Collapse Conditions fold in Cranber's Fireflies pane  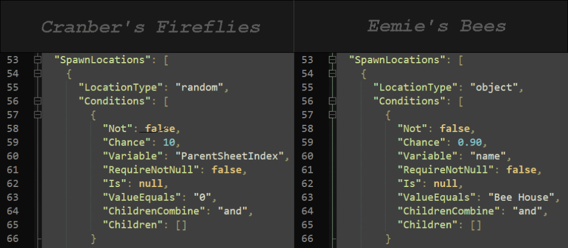click(x=37, y=101)
